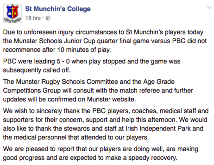214x165 pixels.
Task: Click the 'Munster Rugby Schools Committee' line
Action: (89, 82)
